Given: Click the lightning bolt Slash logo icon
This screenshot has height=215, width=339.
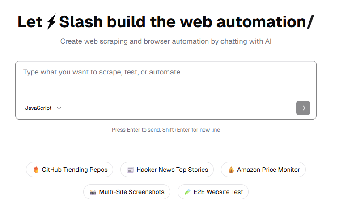Looking at the screenshot, I should (51, 21).
